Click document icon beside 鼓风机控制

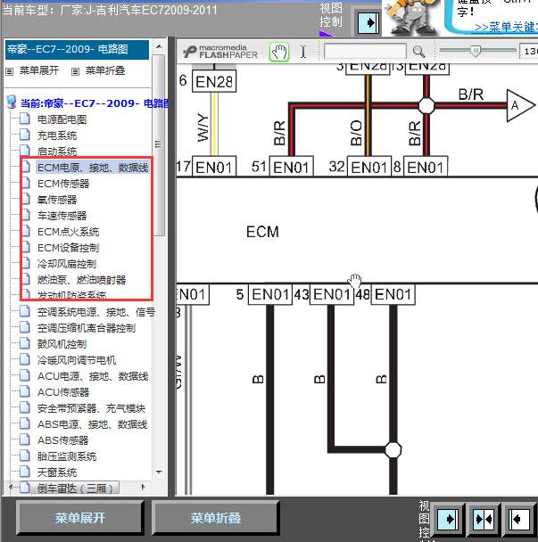click(x=25, y=343)
